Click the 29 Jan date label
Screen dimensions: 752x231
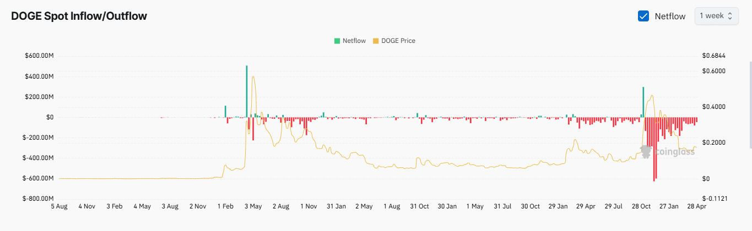[x=558, y=207]
